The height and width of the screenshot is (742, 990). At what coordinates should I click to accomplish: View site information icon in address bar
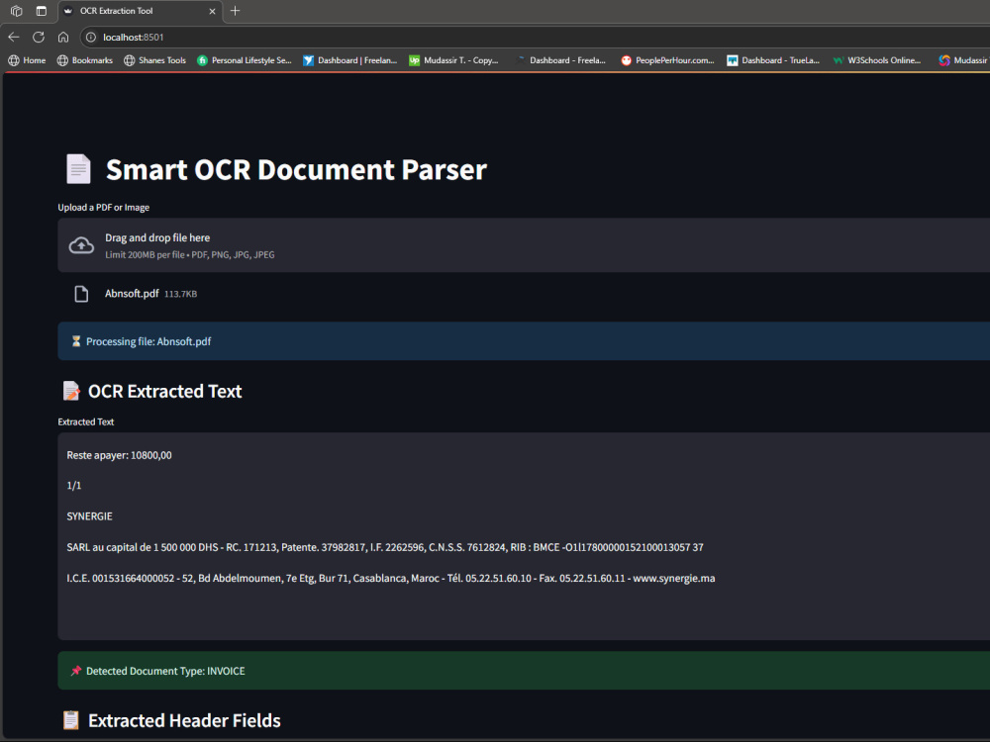coord(91,38)
